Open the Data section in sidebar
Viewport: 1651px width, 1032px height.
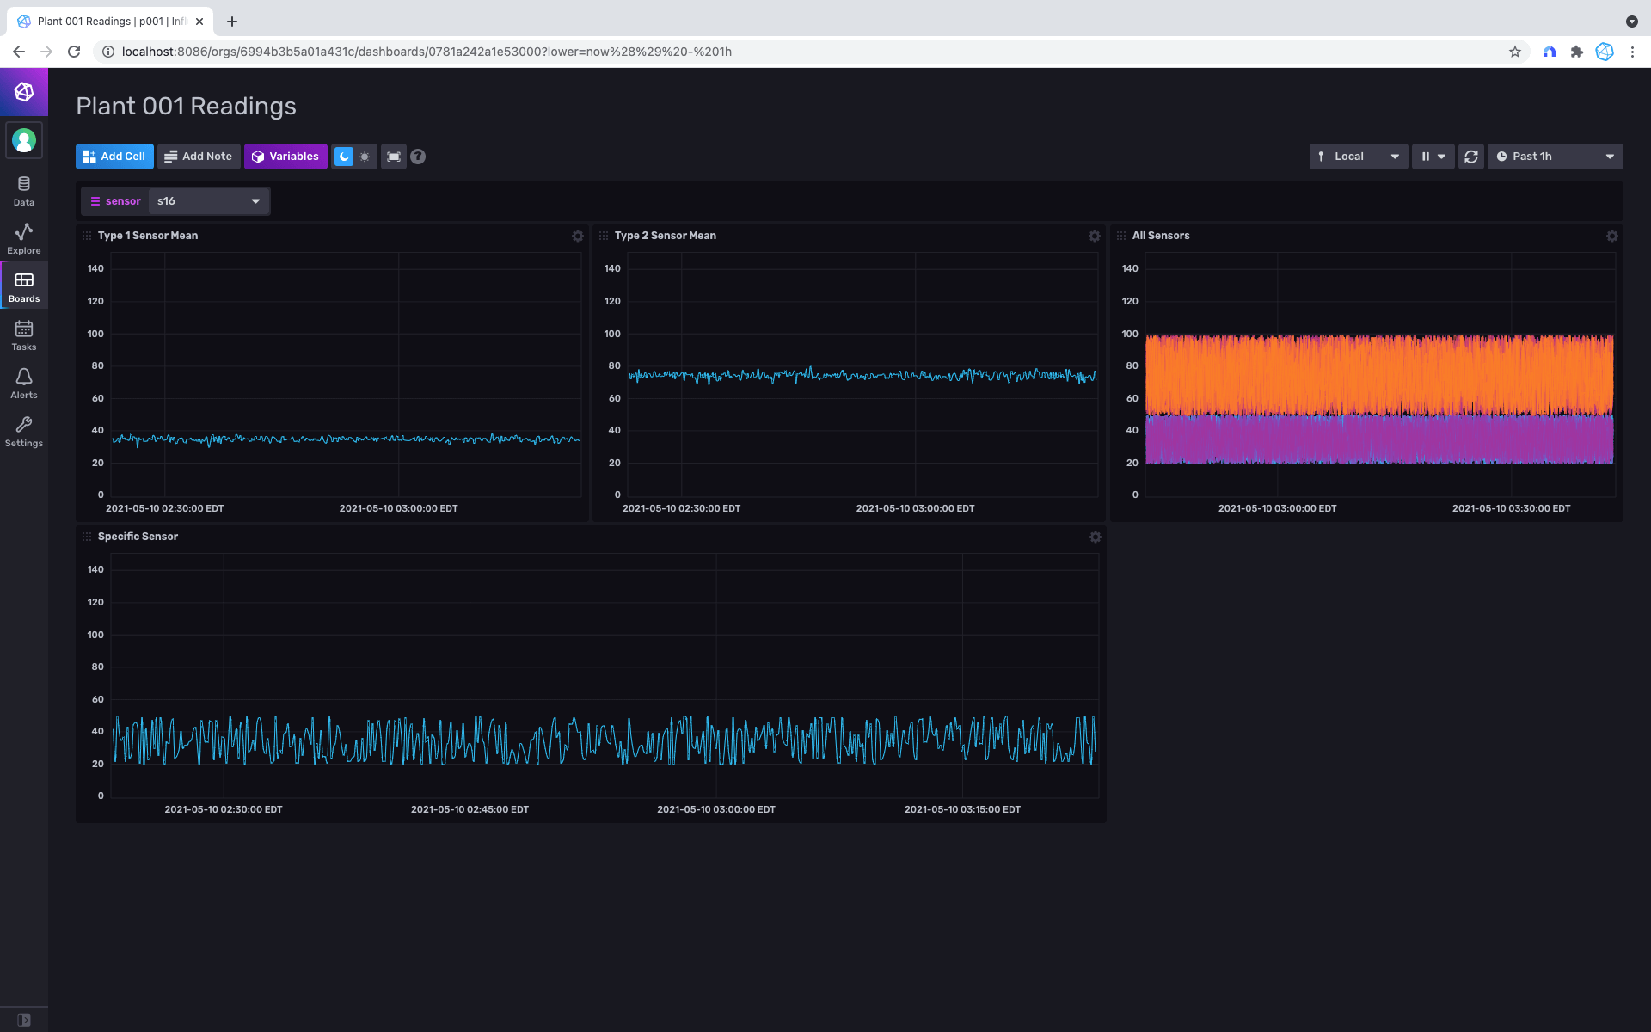point(24,191)
